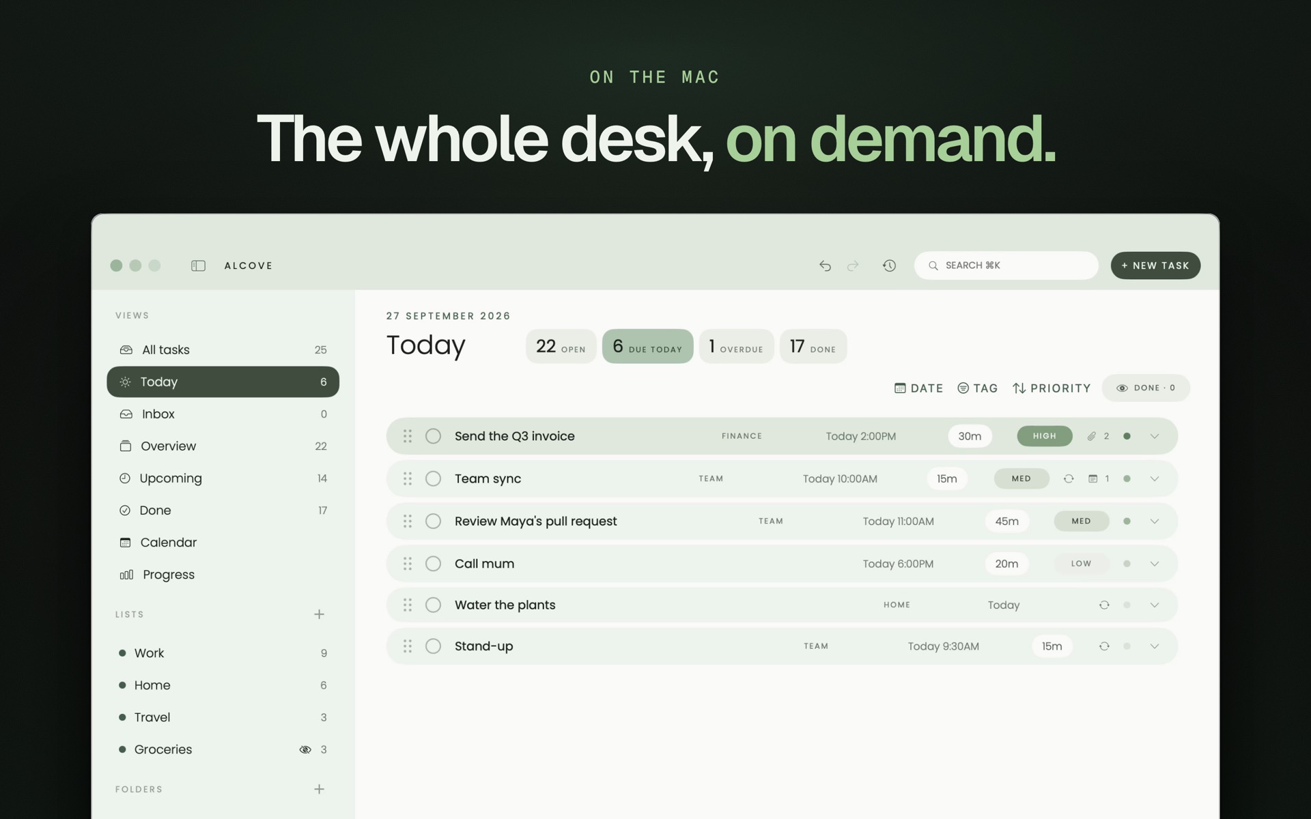
Task: Complete Review Maya's pull request
Action: coord(433,521)
